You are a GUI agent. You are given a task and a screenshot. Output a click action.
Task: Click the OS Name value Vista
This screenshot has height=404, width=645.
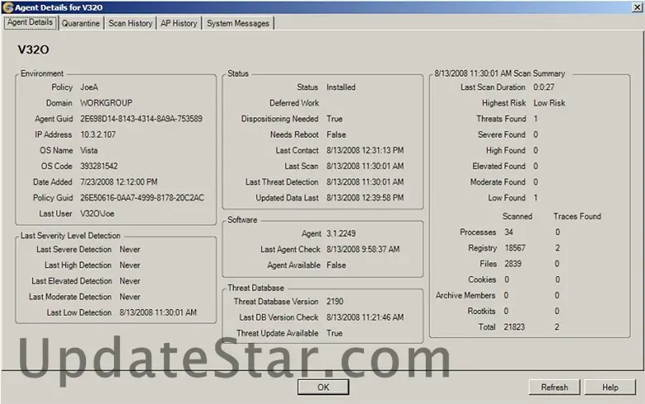tap(88, 150)
